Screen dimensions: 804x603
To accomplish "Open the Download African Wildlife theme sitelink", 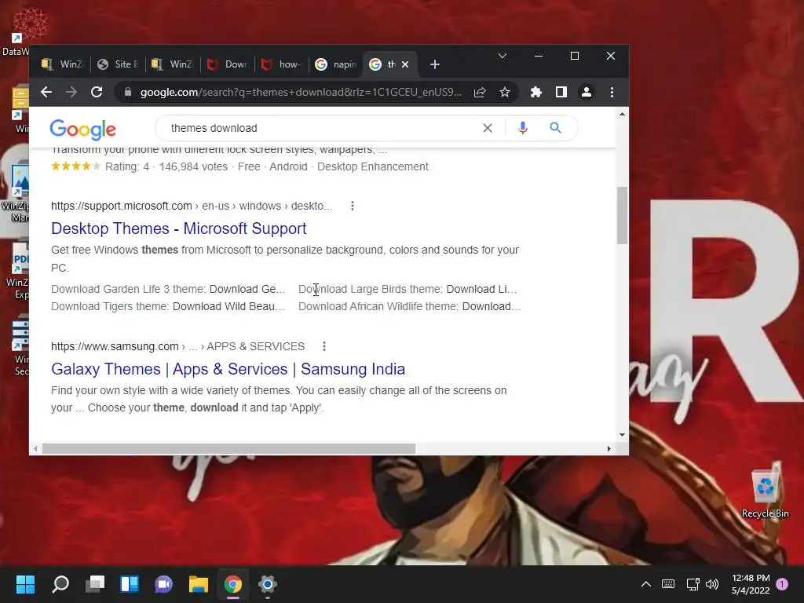I will point(410,307).
